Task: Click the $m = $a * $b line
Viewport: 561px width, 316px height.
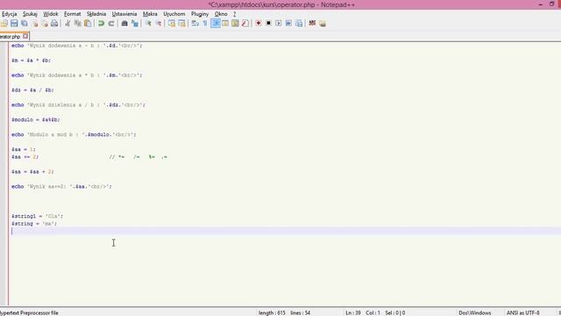Action: [32, 61]
